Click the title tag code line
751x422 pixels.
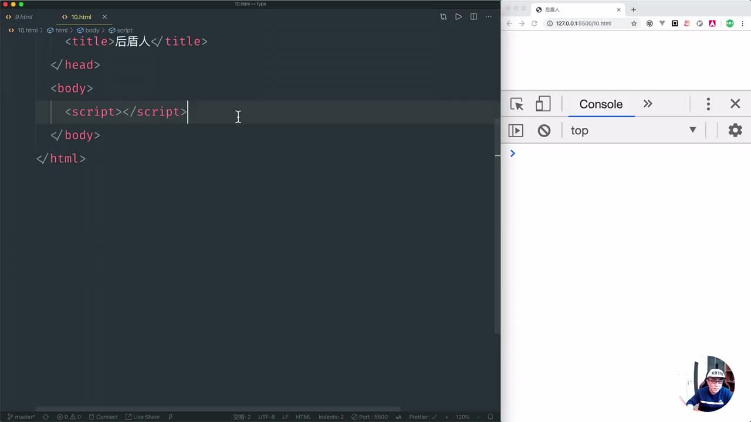136,41
